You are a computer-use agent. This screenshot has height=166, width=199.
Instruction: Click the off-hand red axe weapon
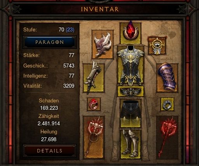click(167, 138)
